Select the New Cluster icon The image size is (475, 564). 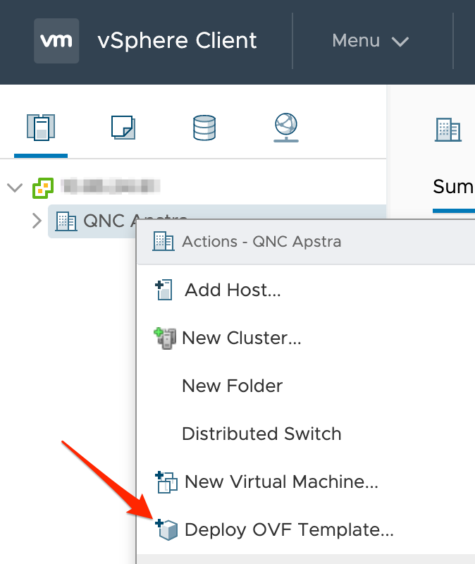(162, 337)
